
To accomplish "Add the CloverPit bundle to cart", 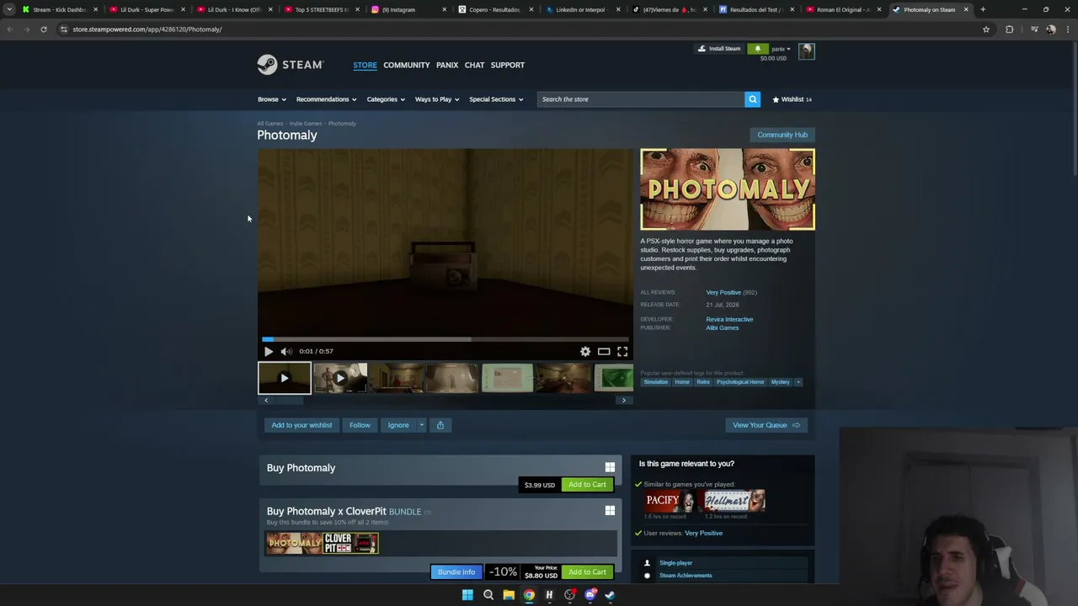I will point(587,572).
